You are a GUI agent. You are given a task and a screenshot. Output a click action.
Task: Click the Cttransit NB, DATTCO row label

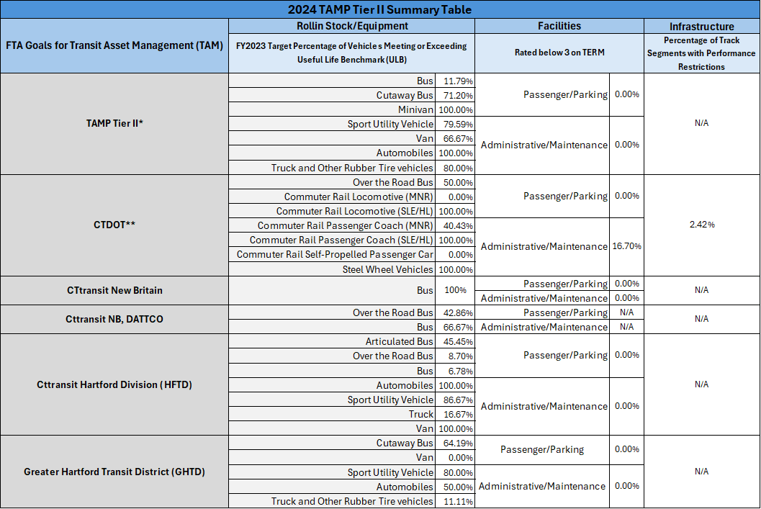[114, 319]
